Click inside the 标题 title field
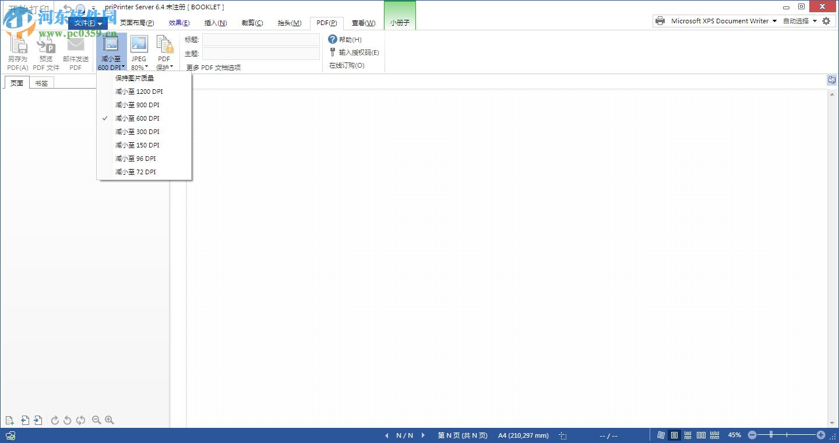The height and width of the screenshot is (443, 839). 260,39
